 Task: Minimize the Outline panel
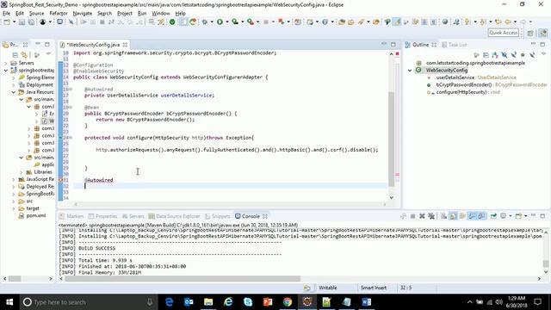coord(533,44)
